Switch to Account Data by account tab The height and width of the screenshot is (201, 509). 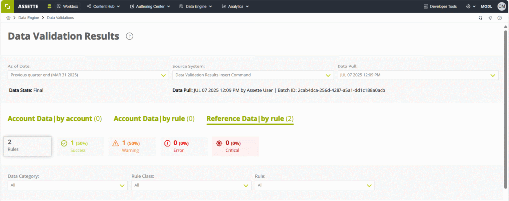tap(55, 119)
